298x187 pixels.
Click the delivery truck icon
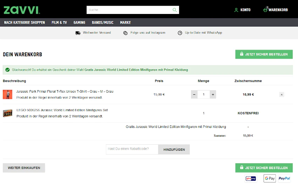click(78, 33)
